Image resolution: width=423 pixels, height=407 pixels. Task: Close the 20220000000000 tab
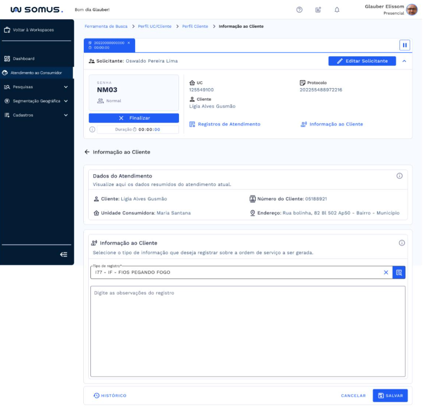[x=128, y=42]
